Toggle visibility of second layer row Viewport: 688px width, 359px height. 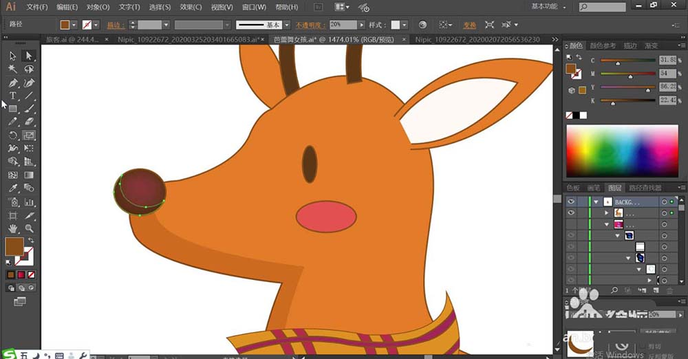pos(570,213)
